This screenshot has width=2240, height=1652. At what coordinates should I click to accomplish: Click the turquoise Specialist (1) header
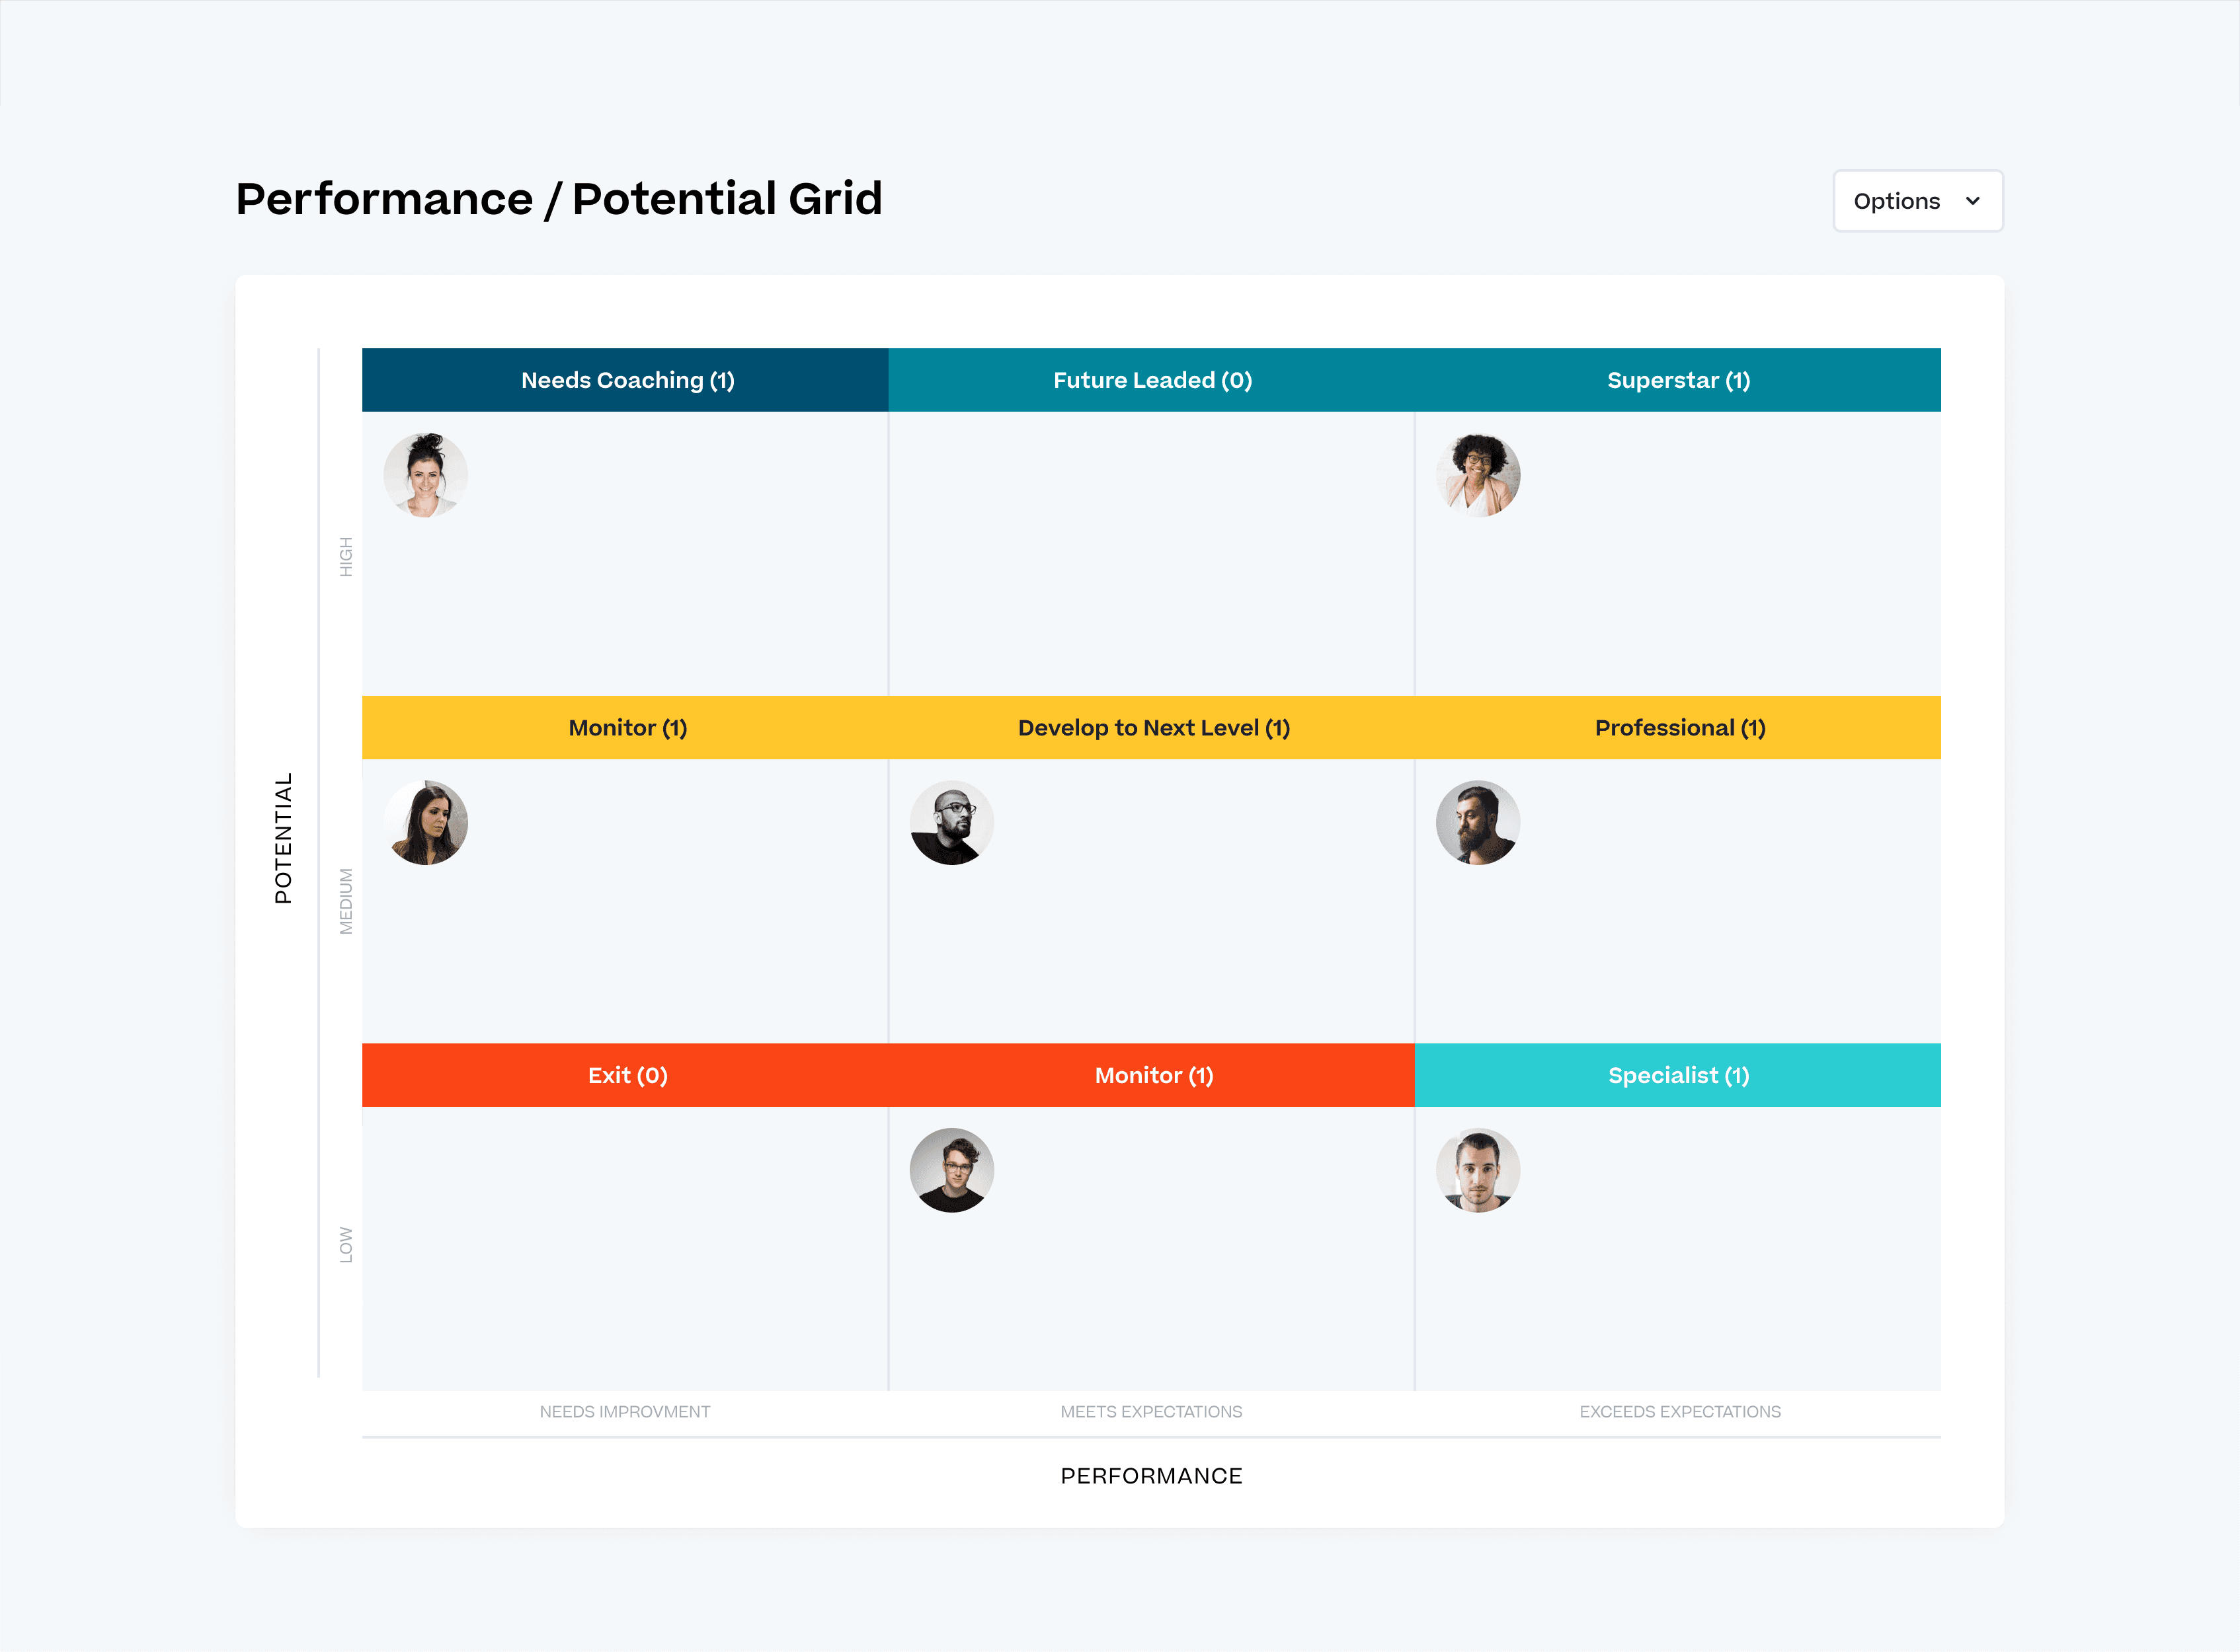(x=1678, y=1075)
